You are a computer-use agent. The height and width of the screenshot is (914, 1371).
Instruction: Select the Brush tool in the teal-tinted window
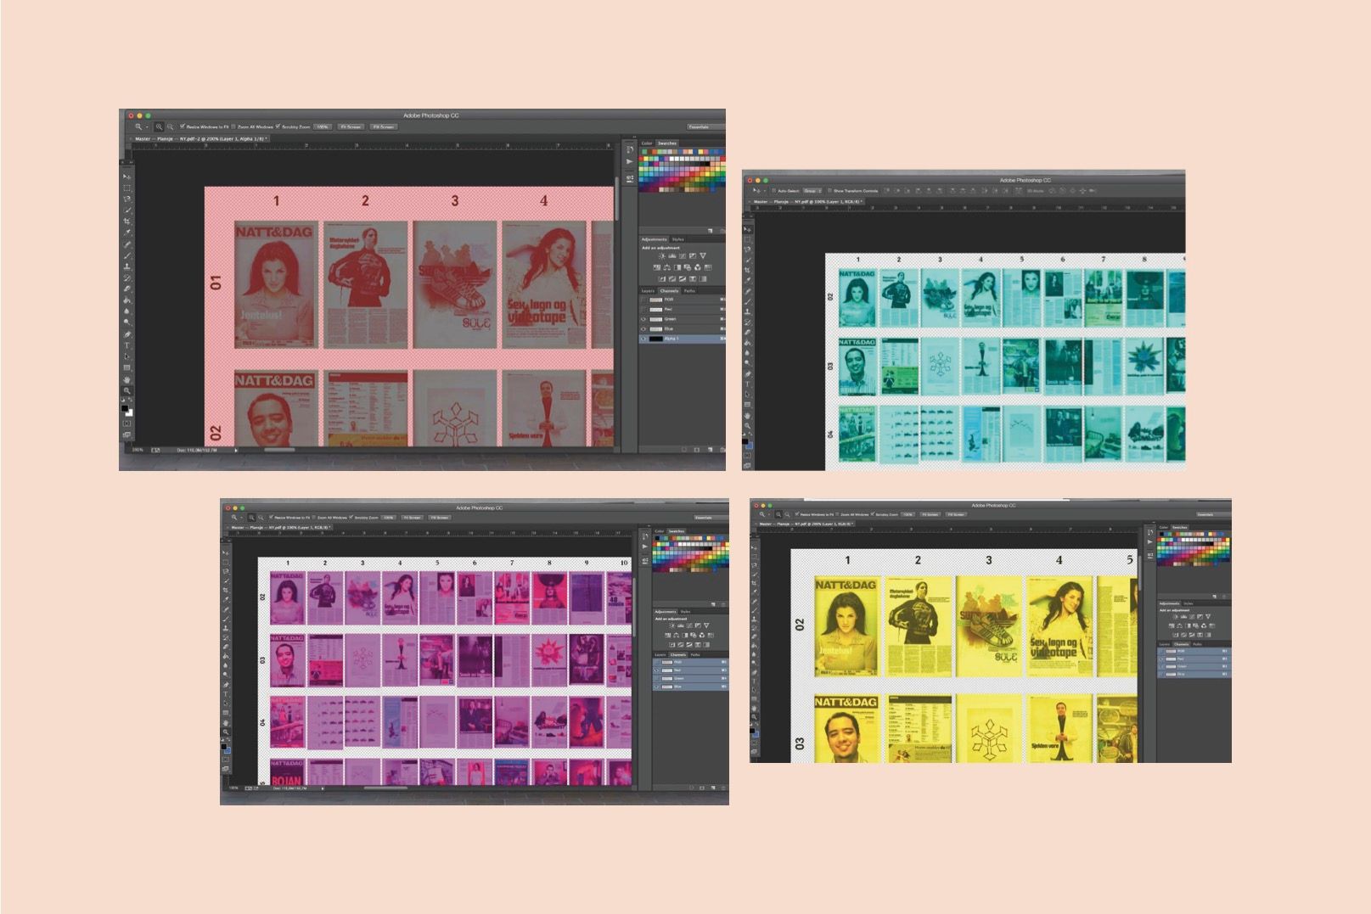748,300
